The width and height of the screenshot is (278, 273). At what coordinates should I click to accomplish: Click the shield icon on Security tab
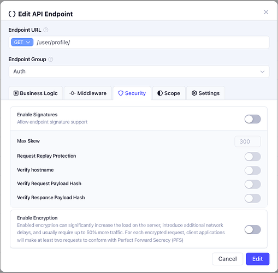(x=121, y=93)
